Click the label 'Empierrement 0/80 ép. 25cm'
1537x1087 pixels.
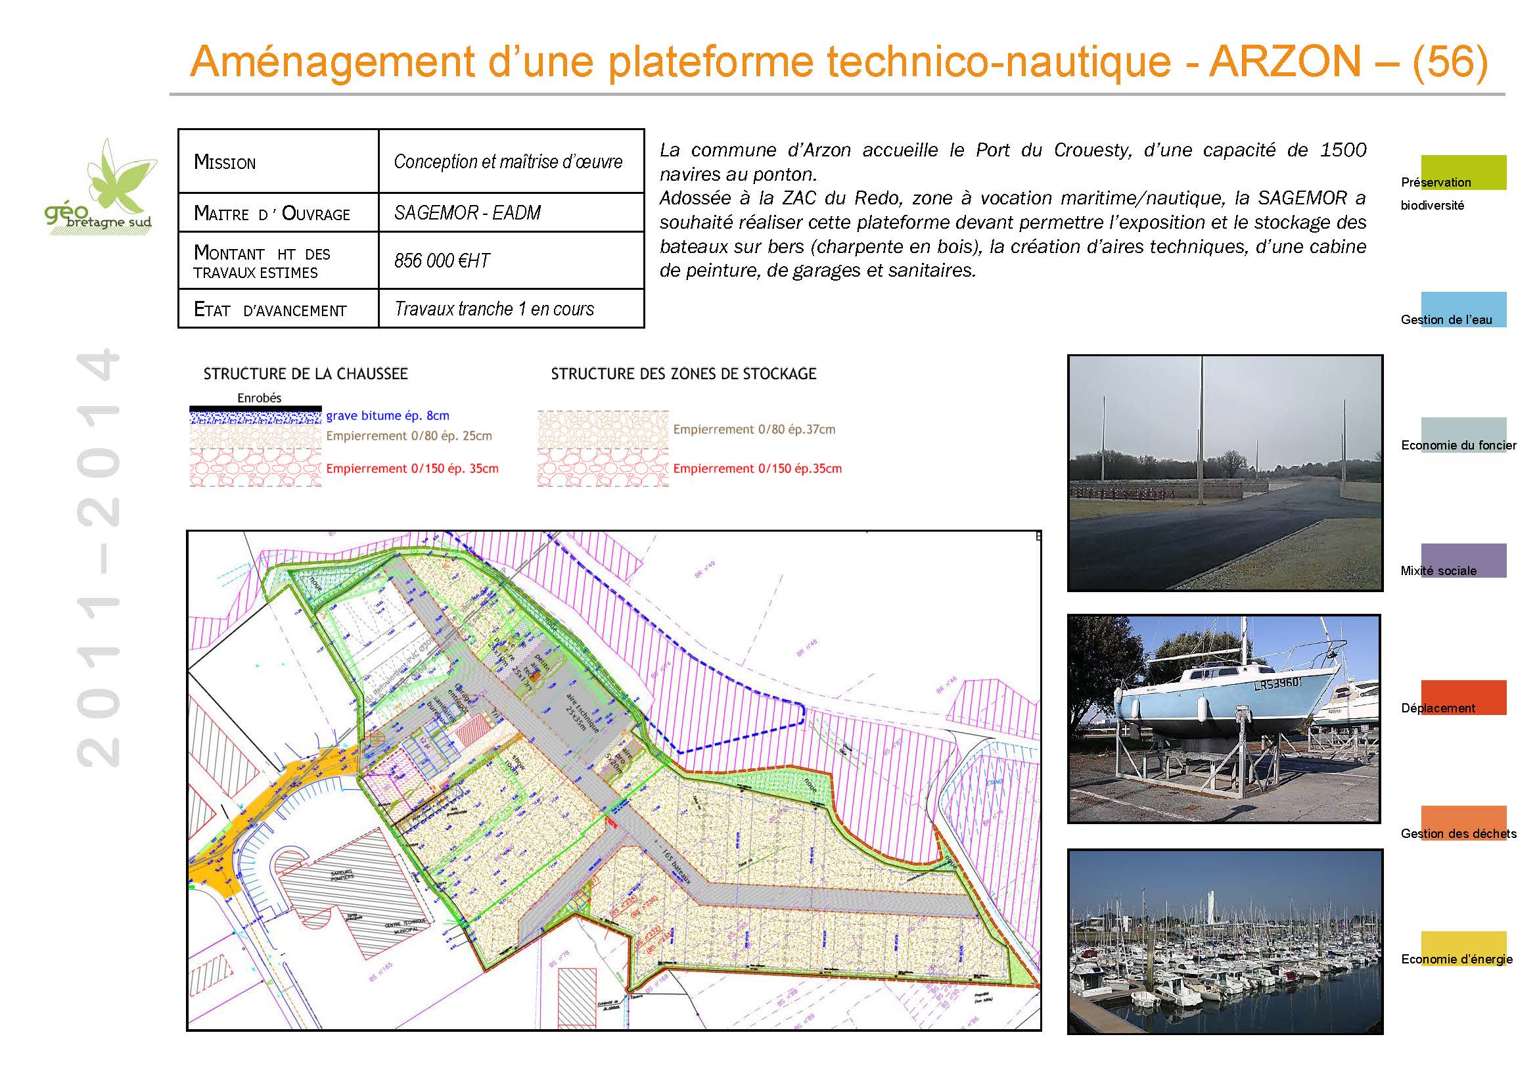click(409, 436)
